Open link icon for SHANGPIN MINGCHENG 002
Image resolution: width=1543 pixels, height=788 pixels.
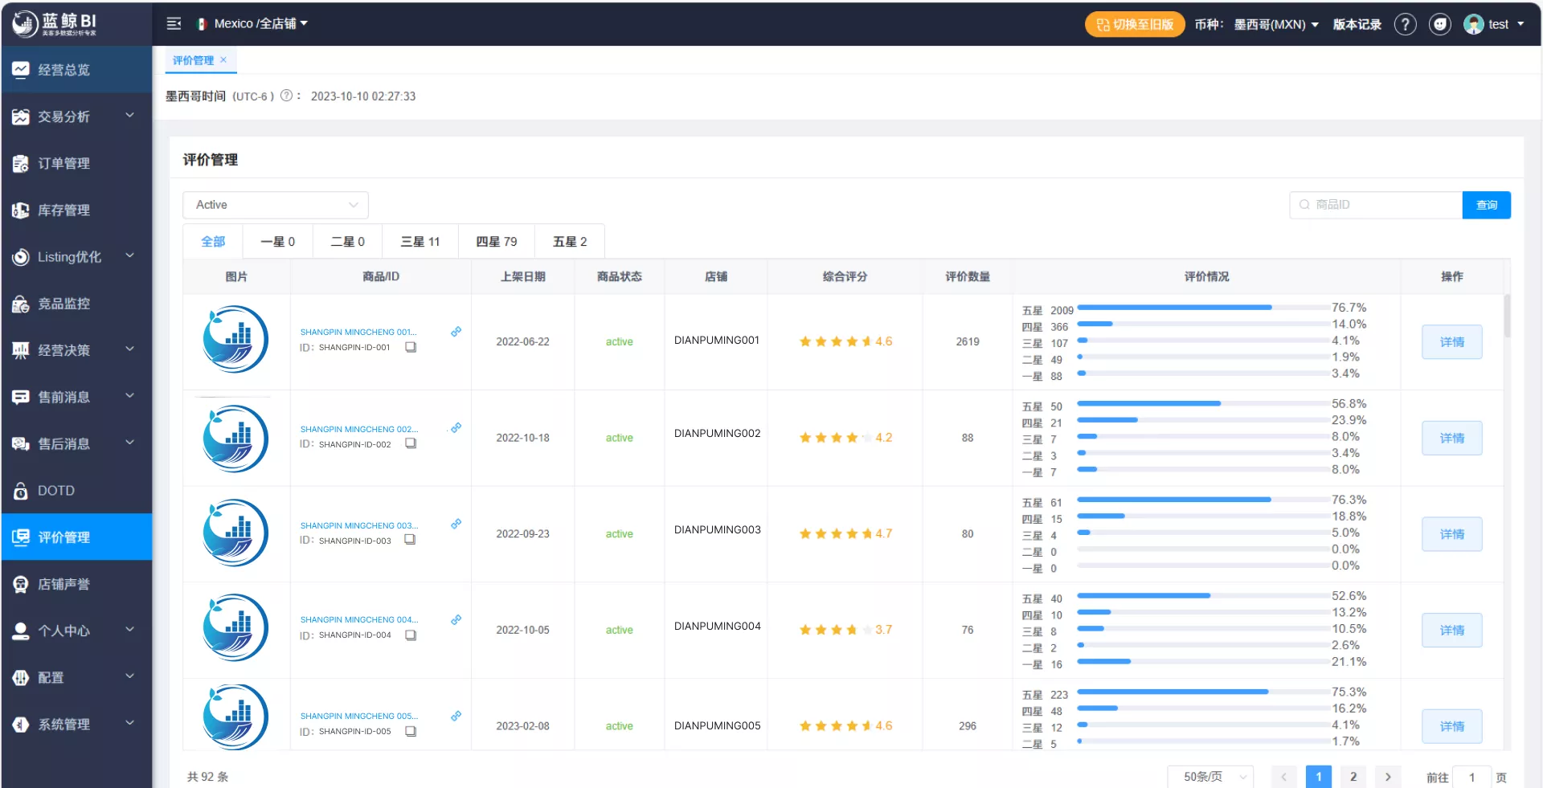pyautogui.click(x=456, y=428)
